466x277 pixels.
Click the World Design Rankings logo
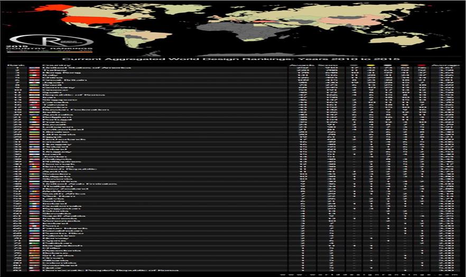51,41
